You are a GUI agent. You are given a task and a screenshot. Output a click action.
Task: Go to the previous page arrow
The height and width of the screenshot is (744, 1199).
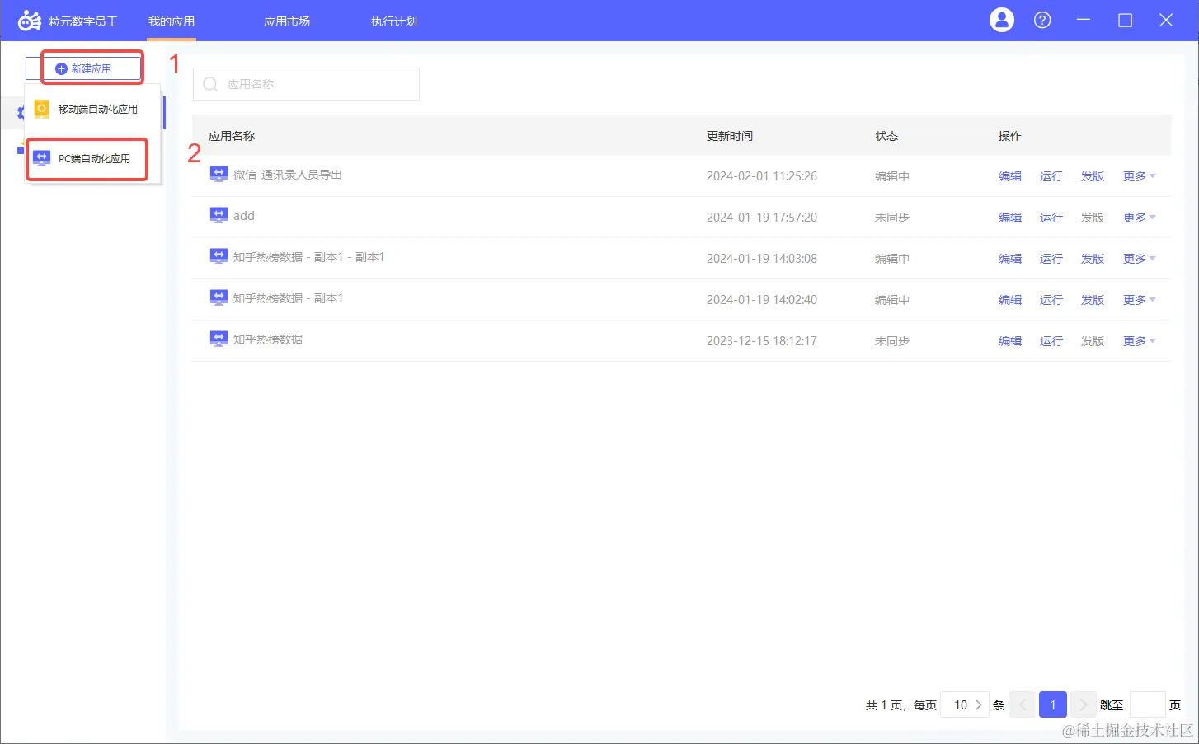[x=1023, y=704]
